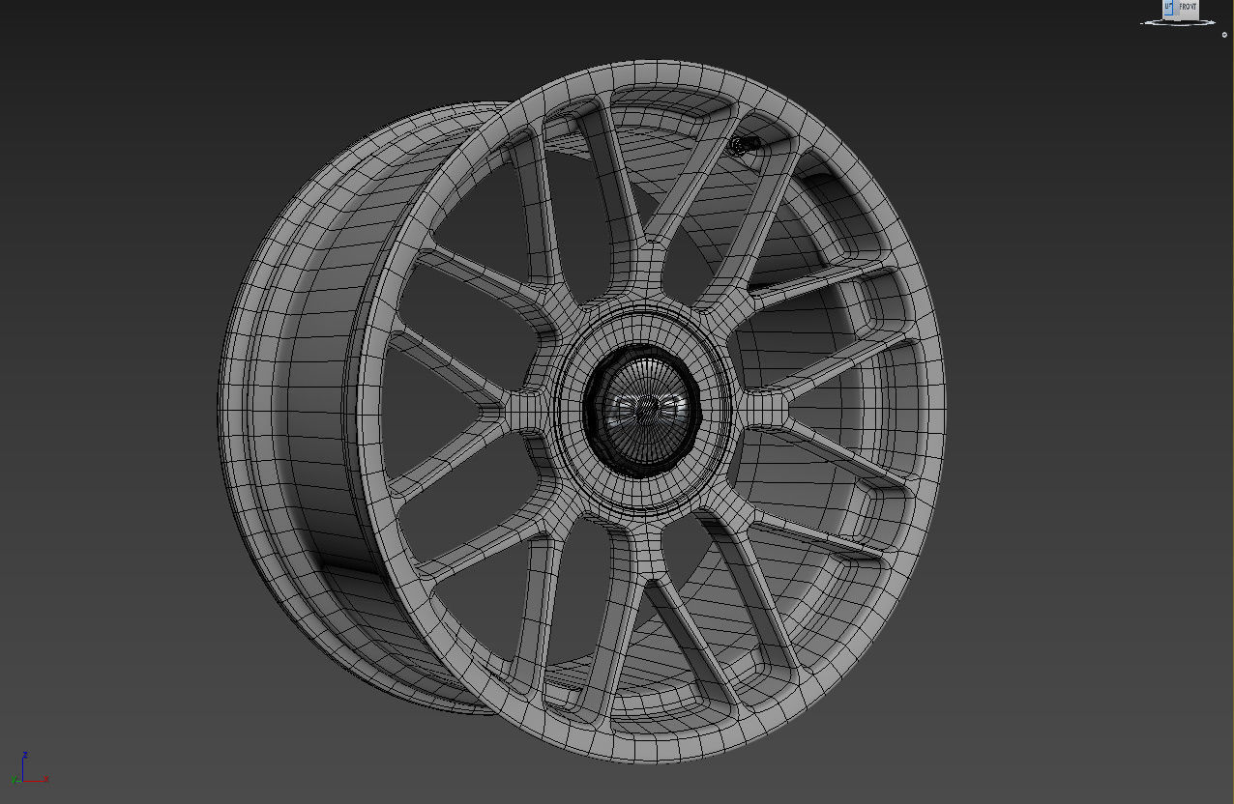Select the tire valve stem on the rim

pos(745,146)
